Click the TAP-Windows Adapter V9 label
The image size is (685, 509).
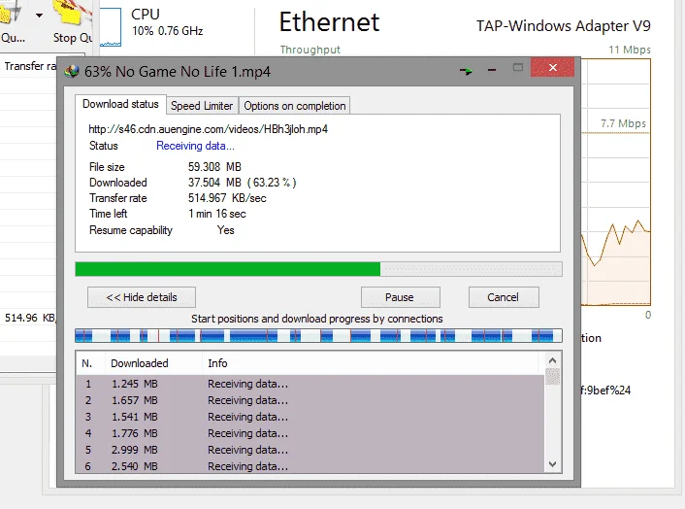563,26
